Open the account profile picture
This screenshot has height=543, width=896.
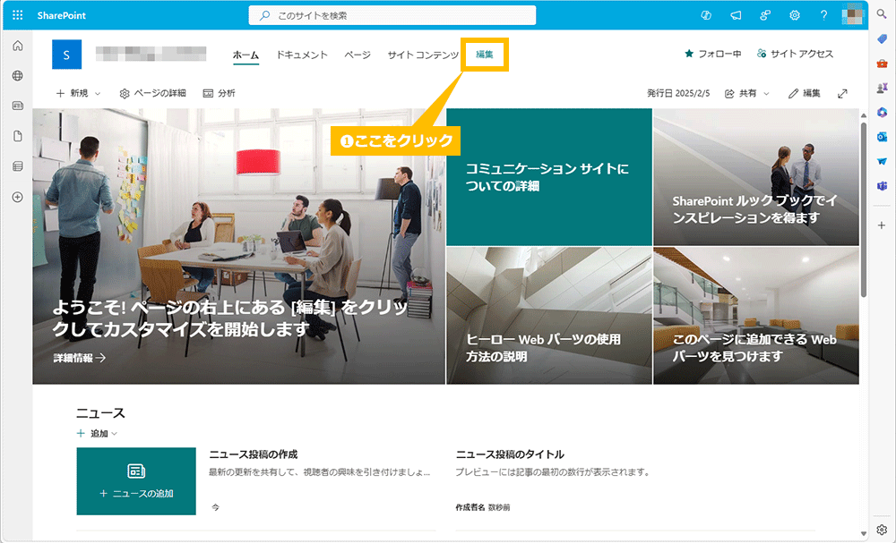853,15
